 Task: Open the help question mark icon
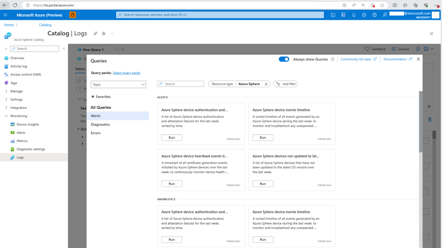point(374,15)
